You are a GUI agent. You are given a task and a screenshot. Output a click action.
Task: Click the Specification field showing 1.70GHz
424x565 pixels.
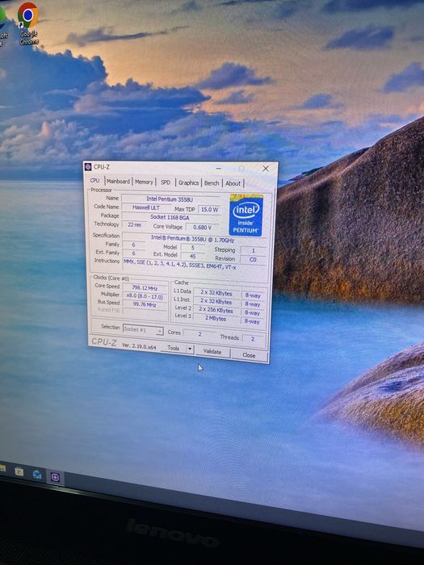(195, 238)
